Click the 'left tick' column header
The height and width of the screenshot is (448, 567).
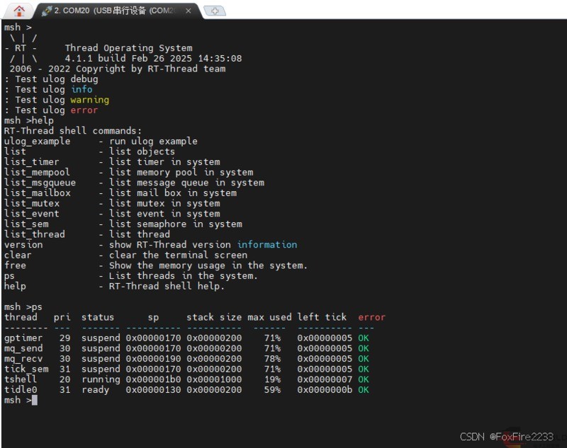pyautogui.click(x=322, y=317)
